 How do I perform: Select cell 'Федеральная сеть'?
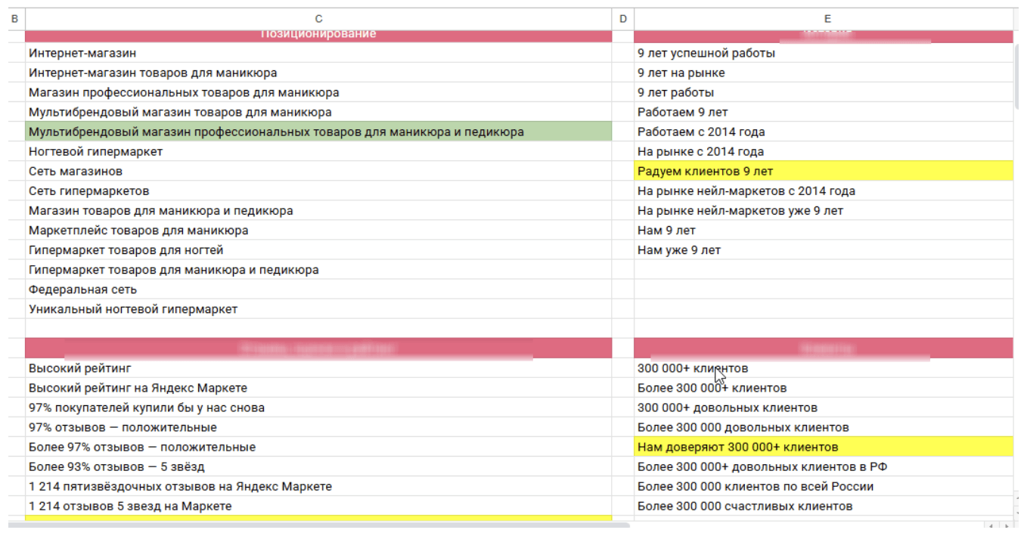(x=318, y=289)
